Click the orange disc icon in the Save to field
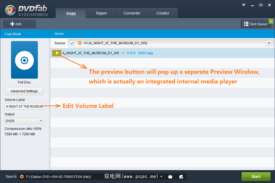This screenshot has height=183, width=275. coord(22,177)
